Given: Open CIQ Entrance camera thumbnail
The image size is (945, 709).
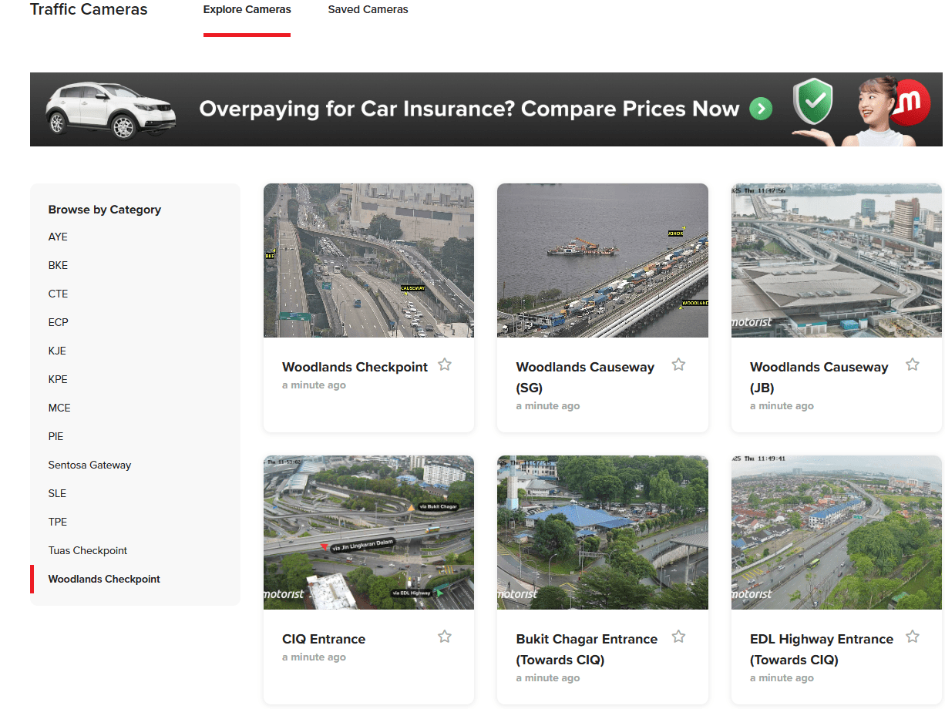Looking at the screenshot, I should pyautogui.click(x=368, y=533).
